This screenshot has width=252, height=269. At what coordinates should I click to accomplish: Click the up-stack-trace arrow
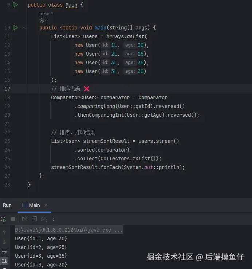coord(4,232)
